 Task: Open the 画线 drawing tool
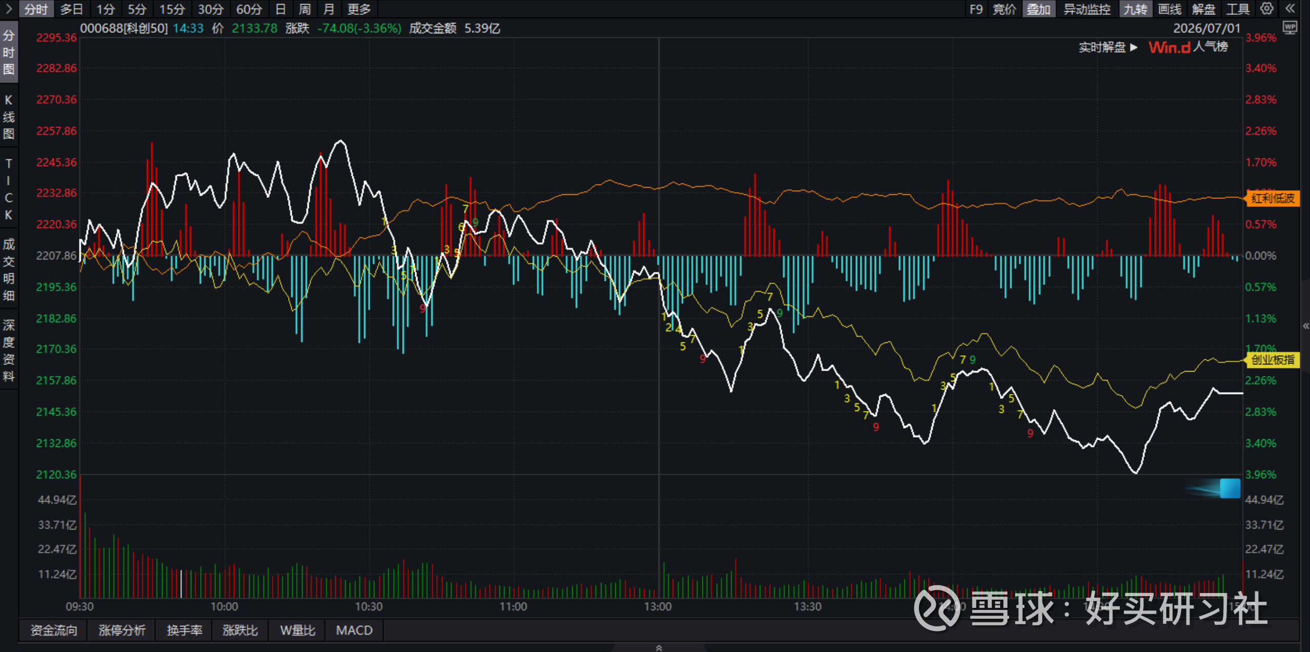pyautogui.click(x=1170, y=9)
